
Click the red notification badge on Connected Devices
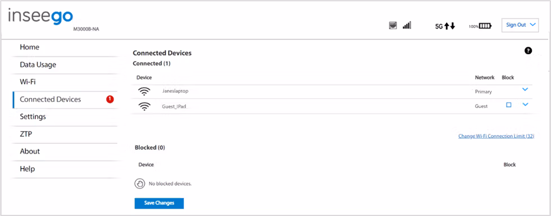[x=110, y=99]
